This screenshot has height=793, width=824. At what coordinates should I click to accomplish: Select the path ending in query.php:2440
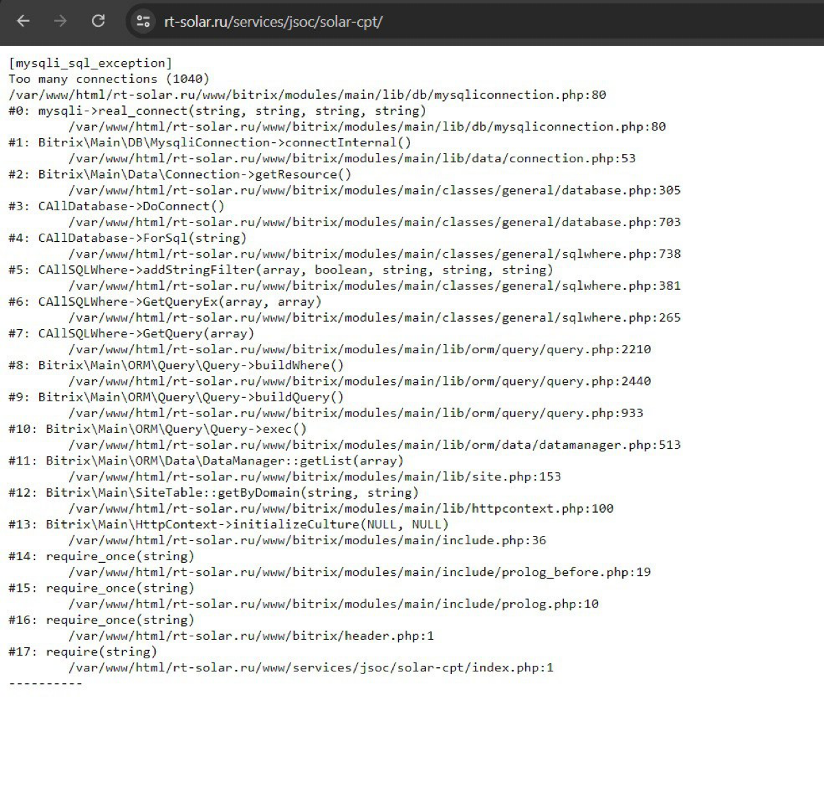coord(360,381)
